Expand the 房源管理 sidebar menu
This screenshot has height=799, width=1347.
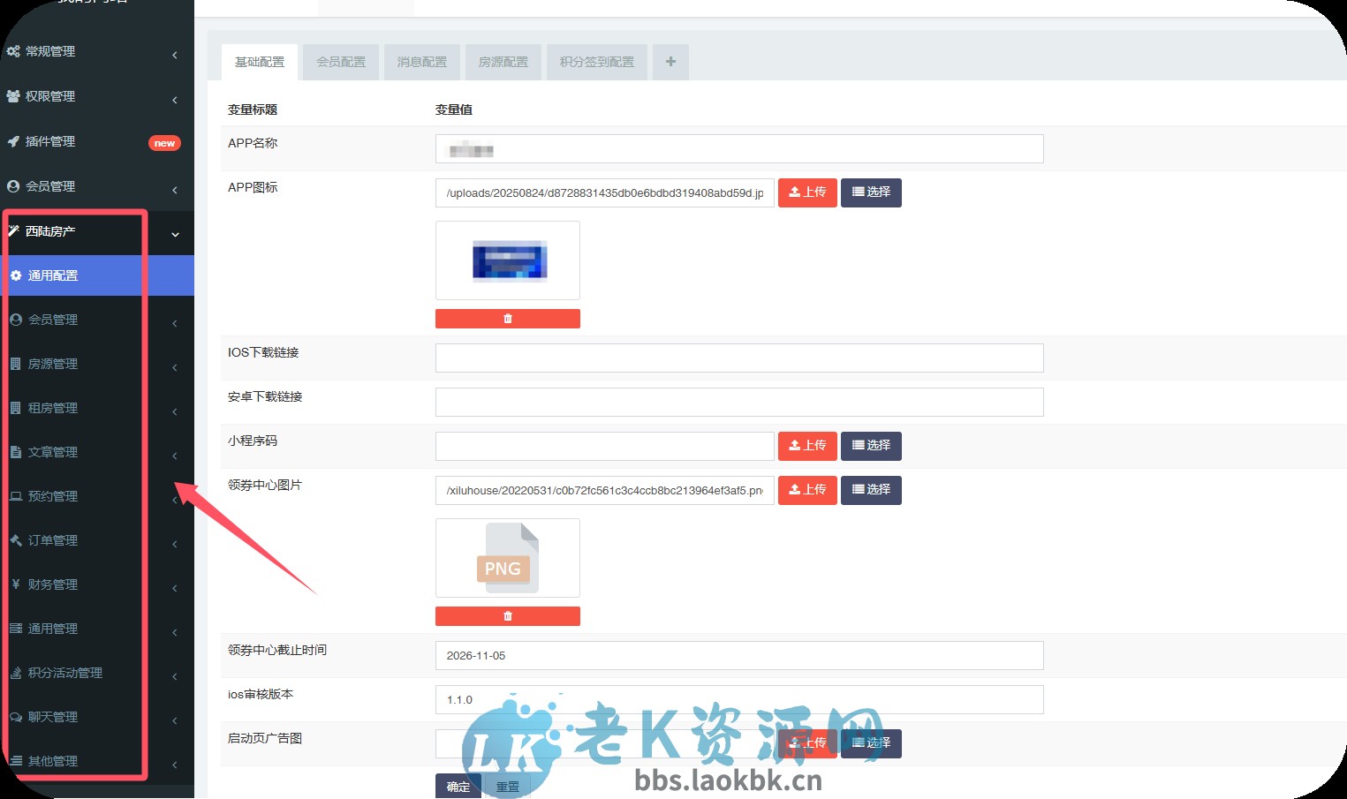(x=173, y=366)
